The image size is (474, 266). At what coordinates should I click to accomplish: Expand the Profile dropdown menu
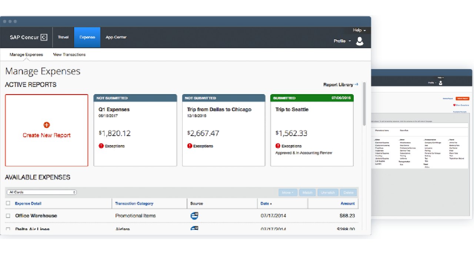[x=342, y=41]
